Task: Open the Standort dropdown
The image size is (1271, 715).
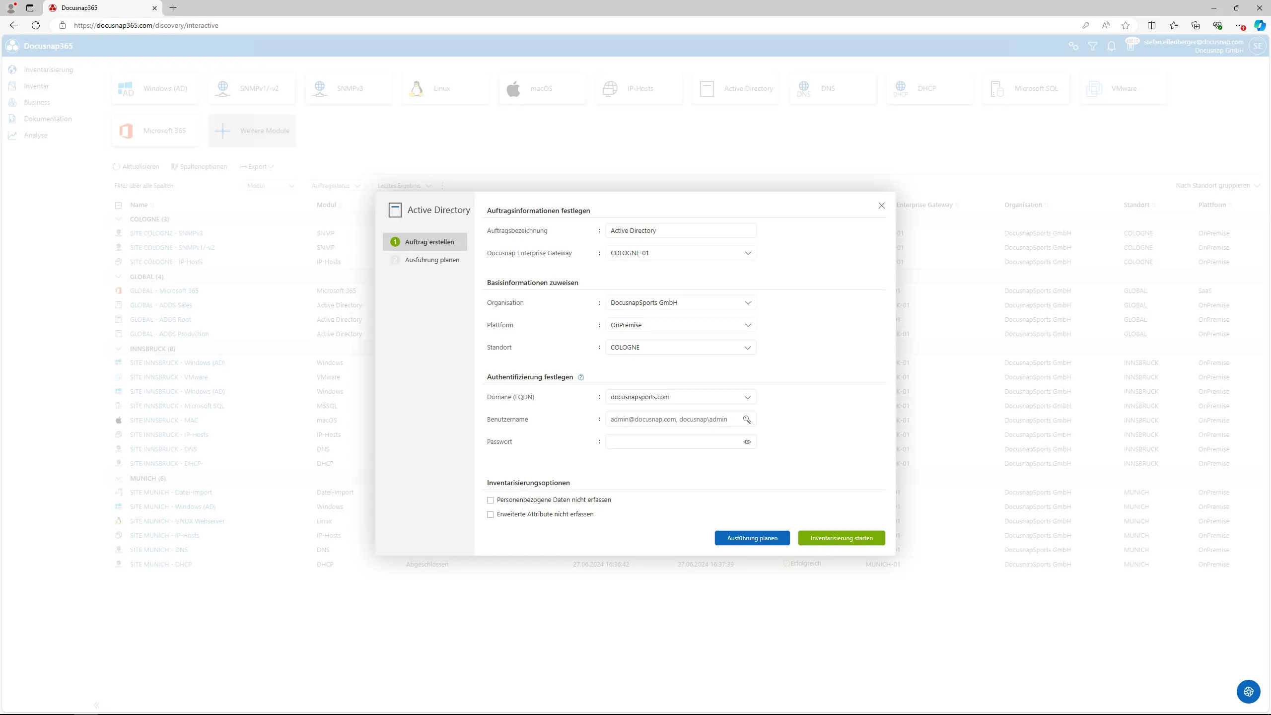Action: [681, 348]
